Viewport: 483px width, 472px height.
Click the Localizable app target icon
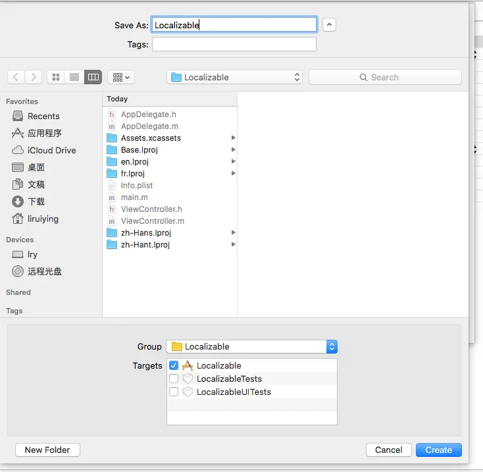pyautogui.click(x=188, y=366)
